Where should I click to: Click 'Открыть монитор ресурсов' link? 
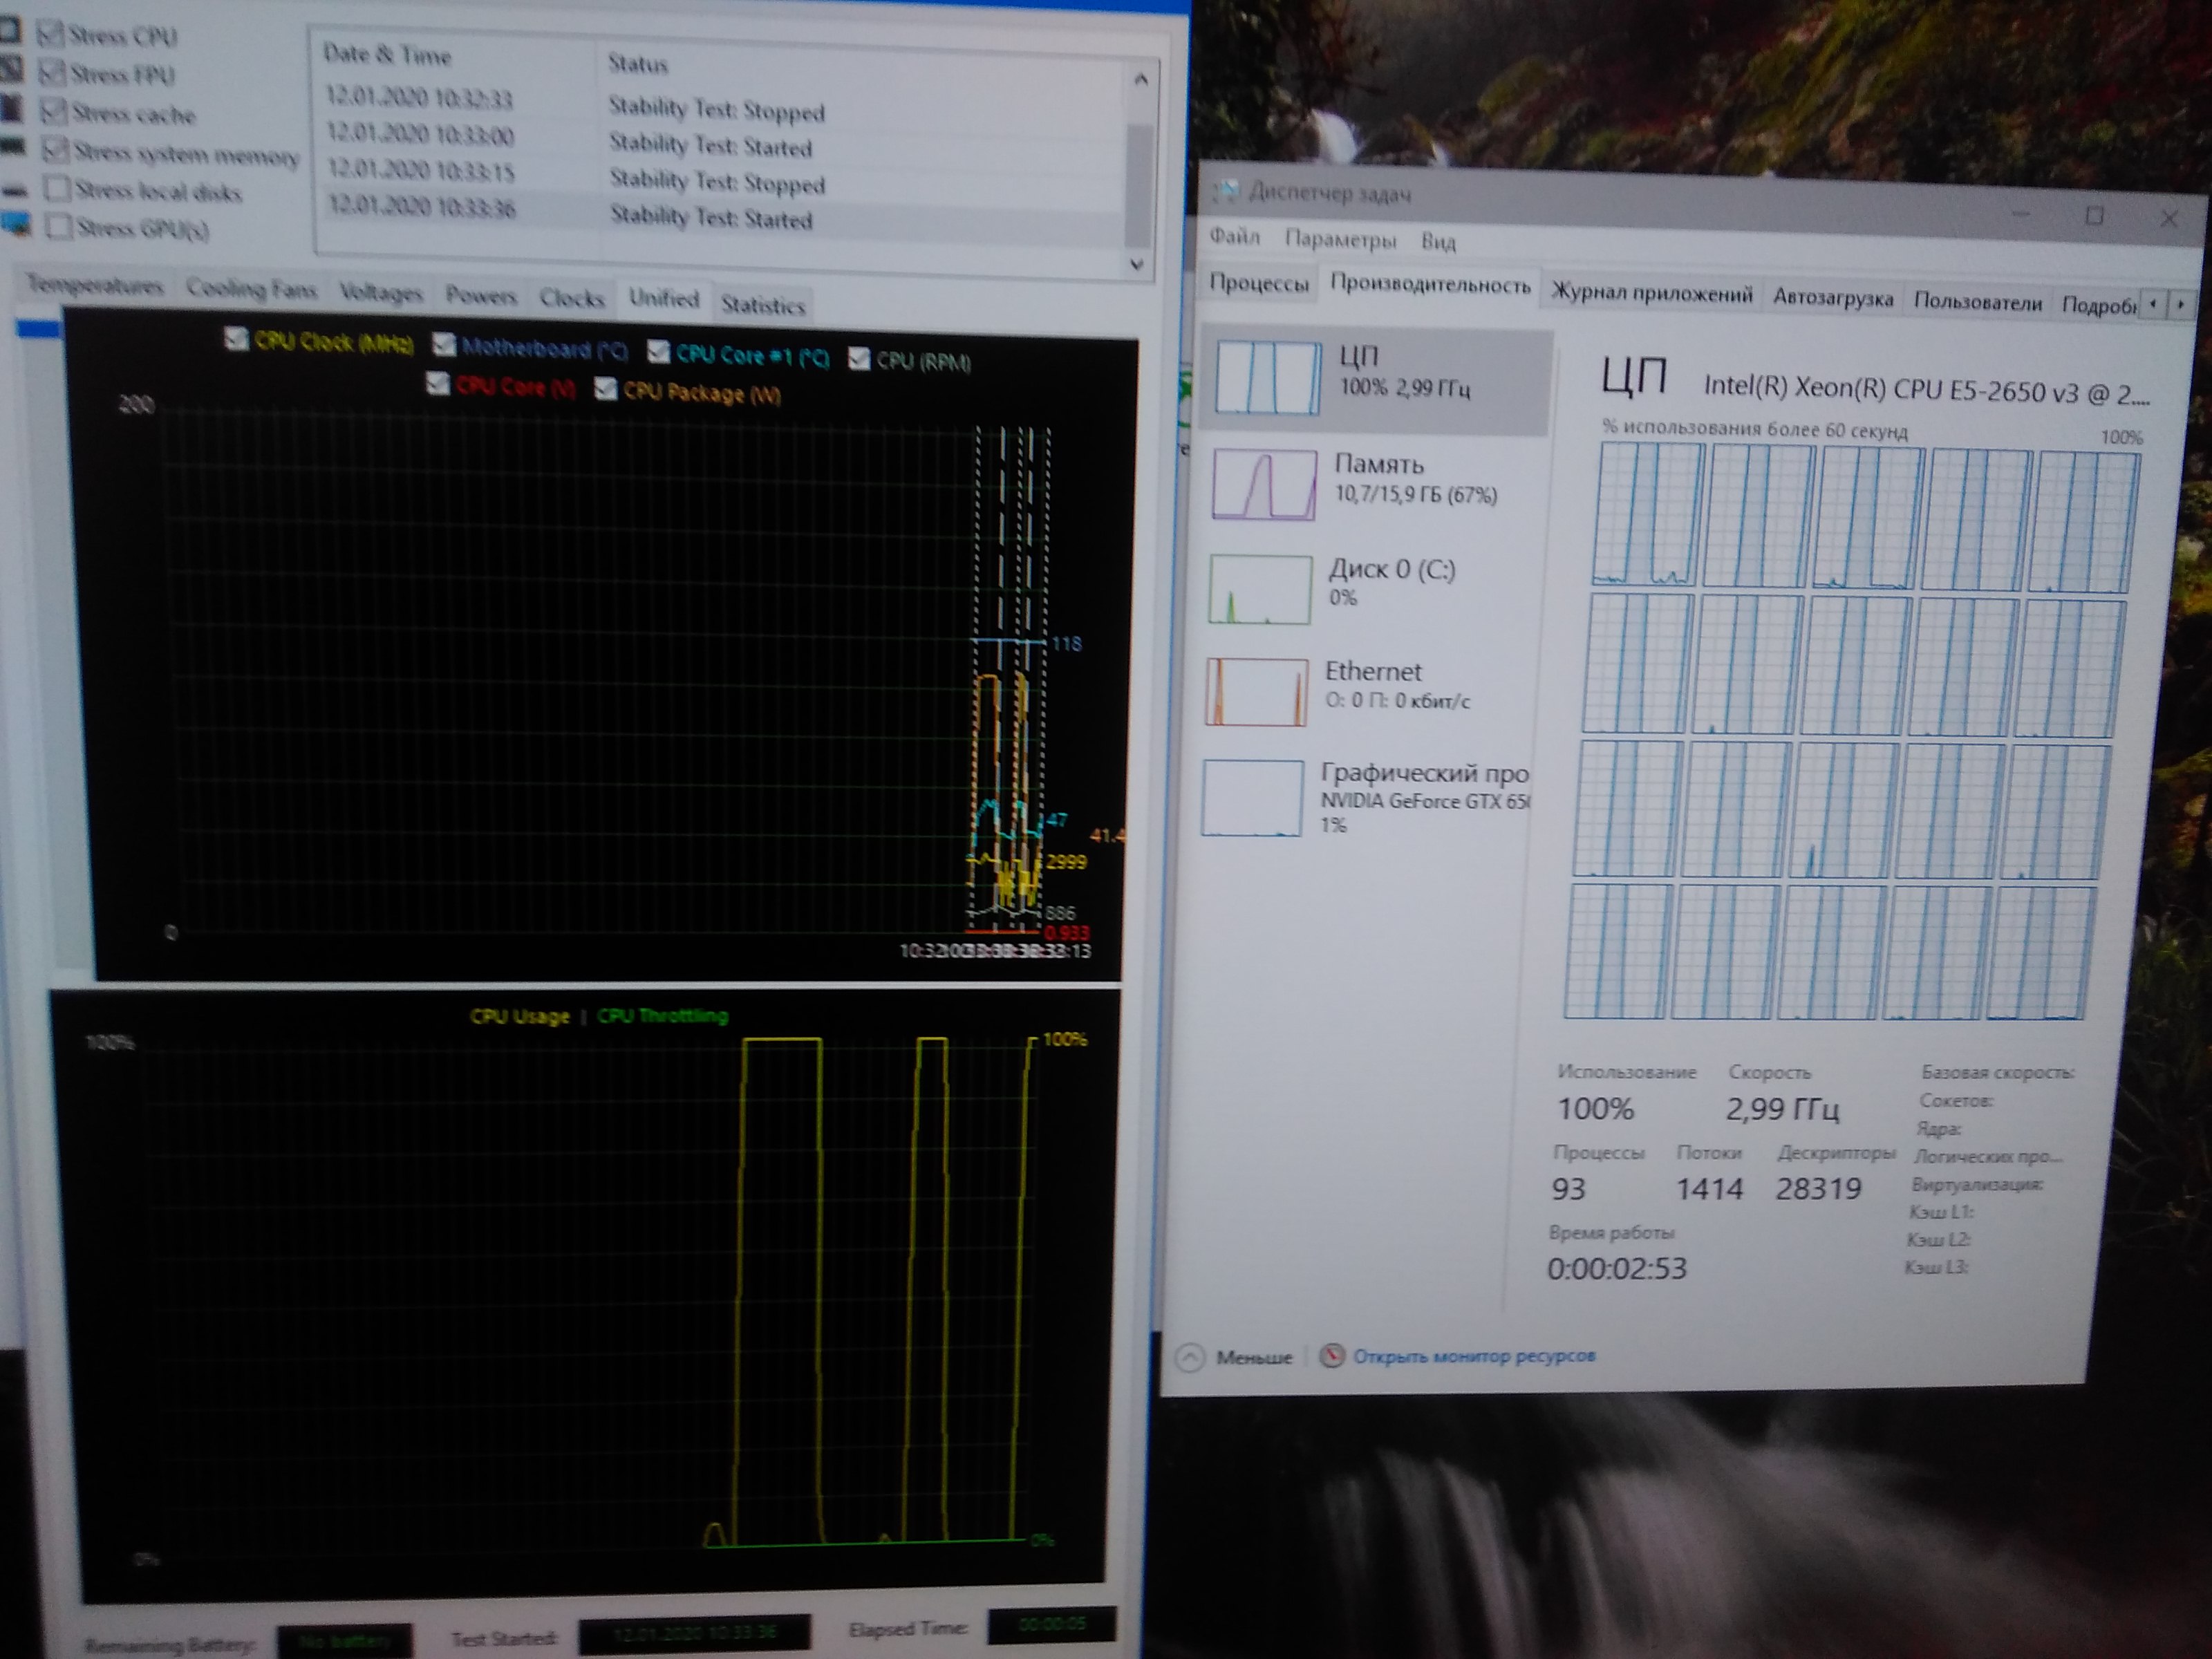[x=1474, y=1357]
